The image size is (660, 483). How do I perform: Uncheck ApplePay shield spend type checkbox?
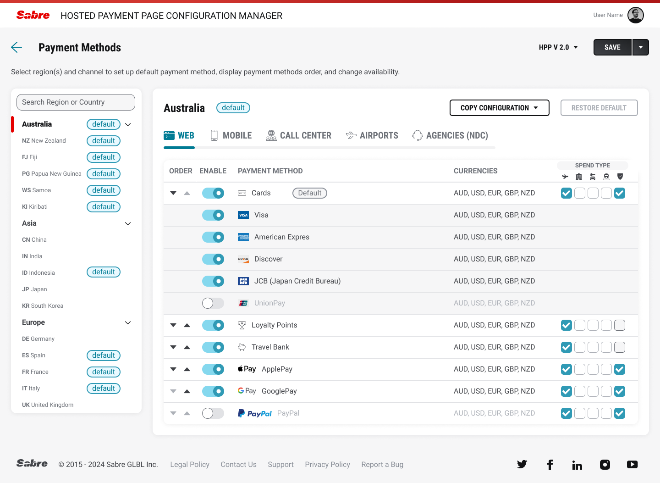click(x=620, y=369)
